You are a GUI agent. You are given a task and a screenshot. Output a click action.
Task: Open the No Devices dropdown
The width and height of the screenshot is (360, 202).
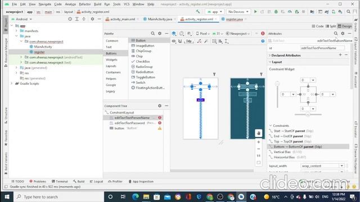(238, 11)
